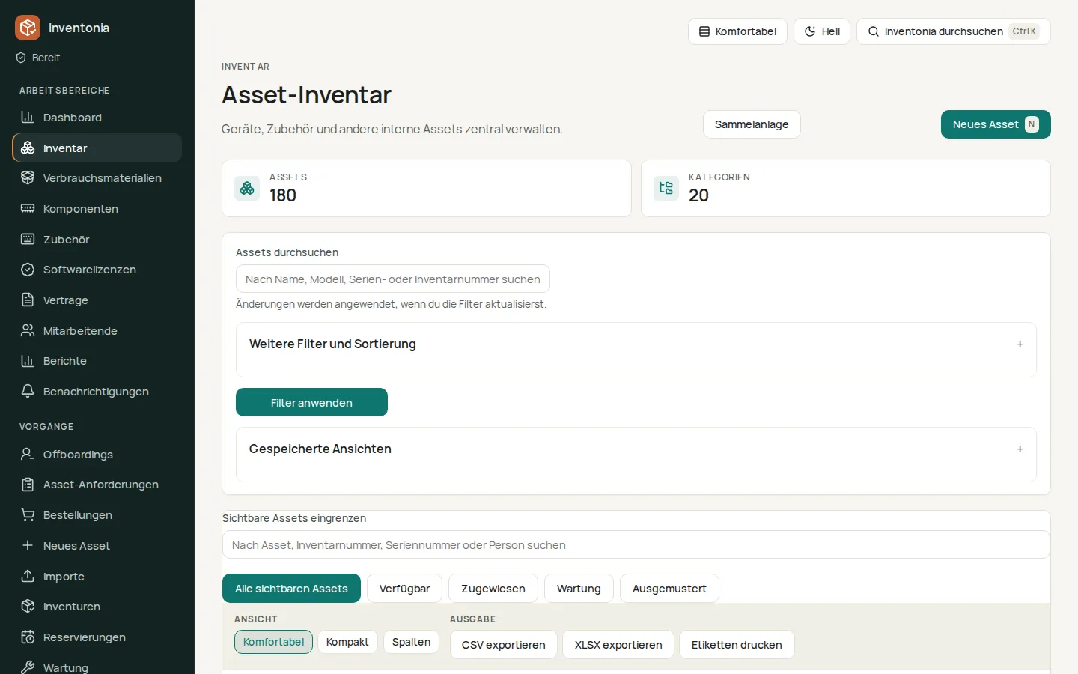Click the Sammelanlage button

pyautogui.click(x=752, y=124)
